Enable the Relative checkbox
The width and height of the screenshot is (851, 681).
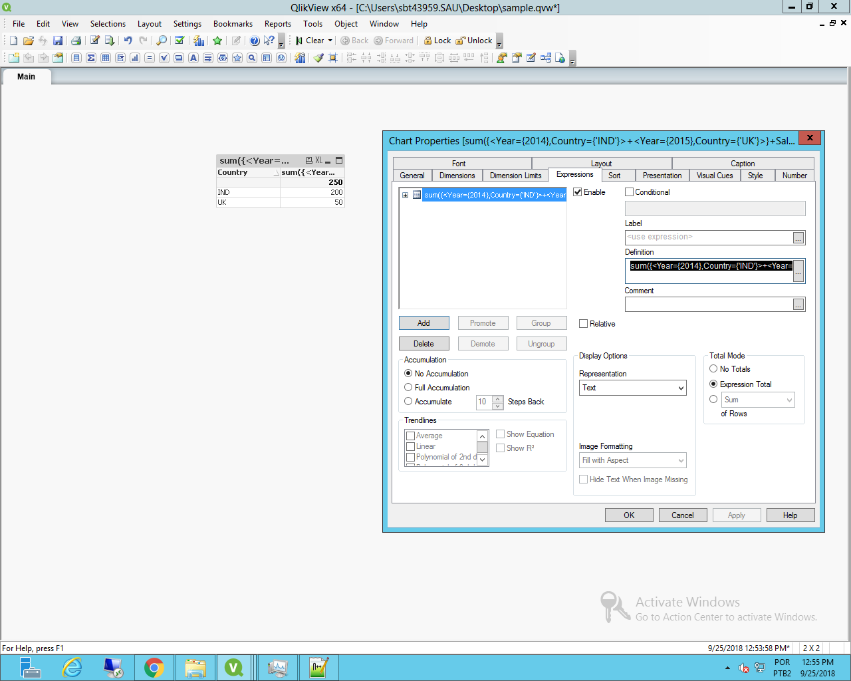[x=583, y=324]
